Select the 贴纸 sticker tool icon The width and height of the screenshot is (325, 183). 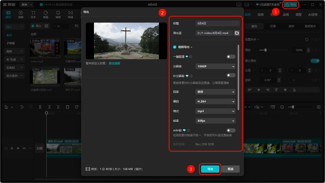46,13
